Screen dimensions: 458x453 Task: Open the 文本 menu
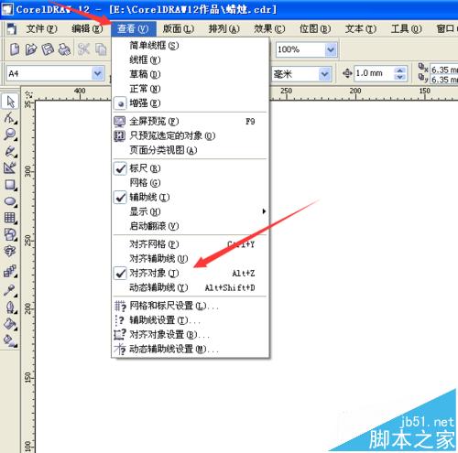[x=361, y=29]
